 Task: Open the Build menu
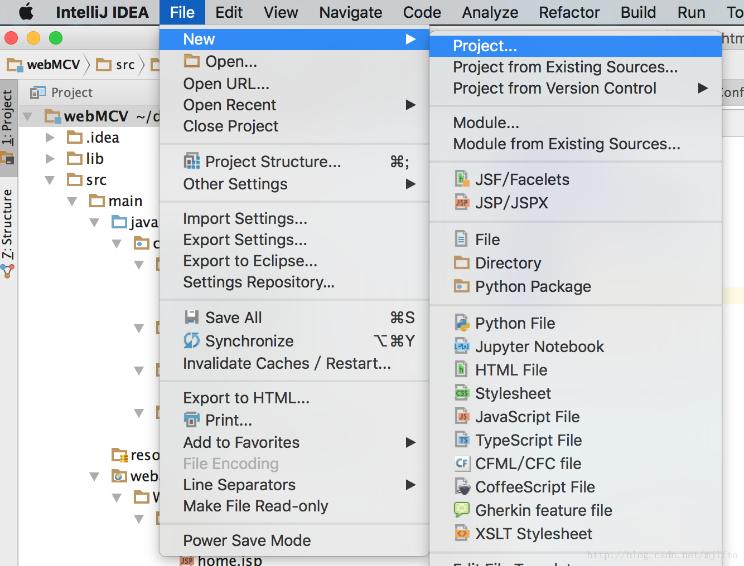(x=638, y=12)
